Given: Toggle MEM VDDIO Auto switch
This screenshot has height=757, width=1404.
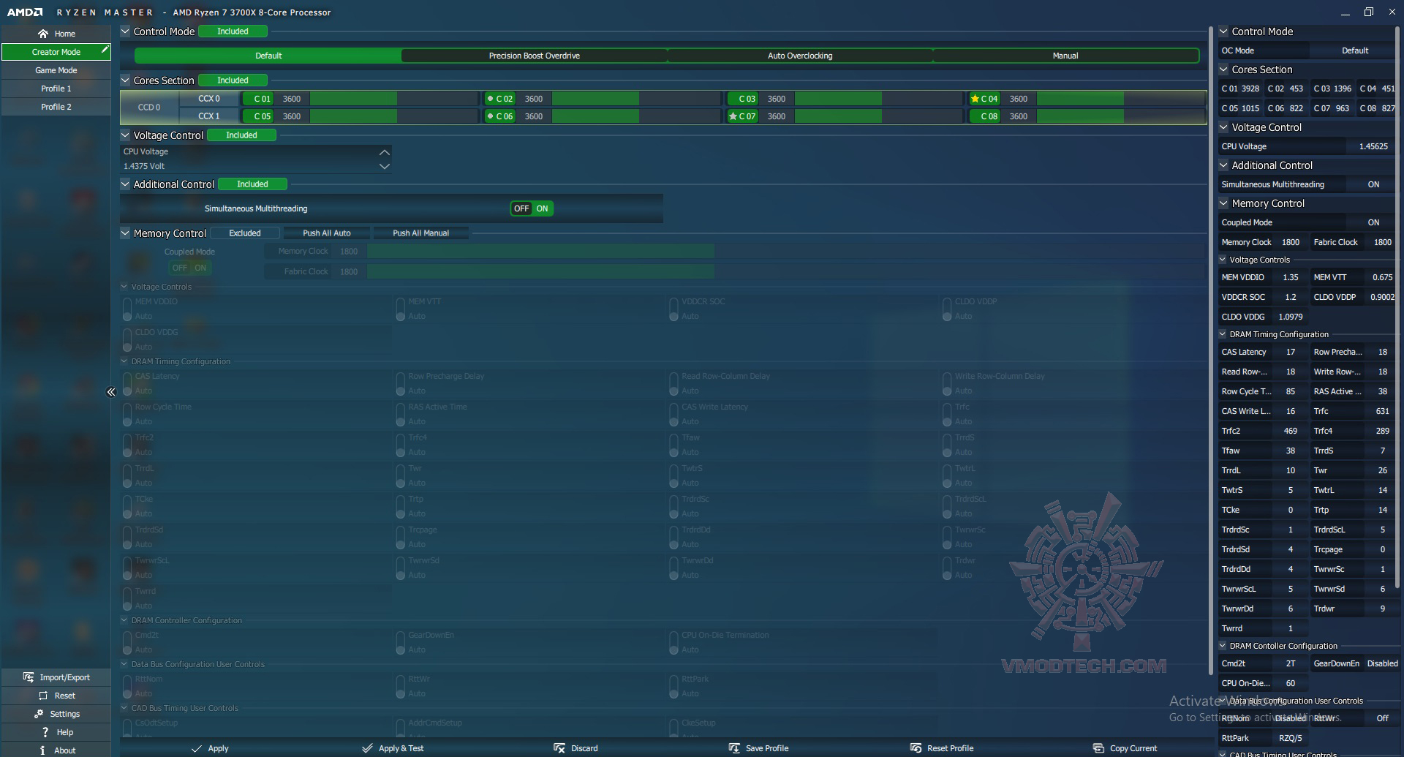Looking at the screenshot, I should click(x=127, y=309).
